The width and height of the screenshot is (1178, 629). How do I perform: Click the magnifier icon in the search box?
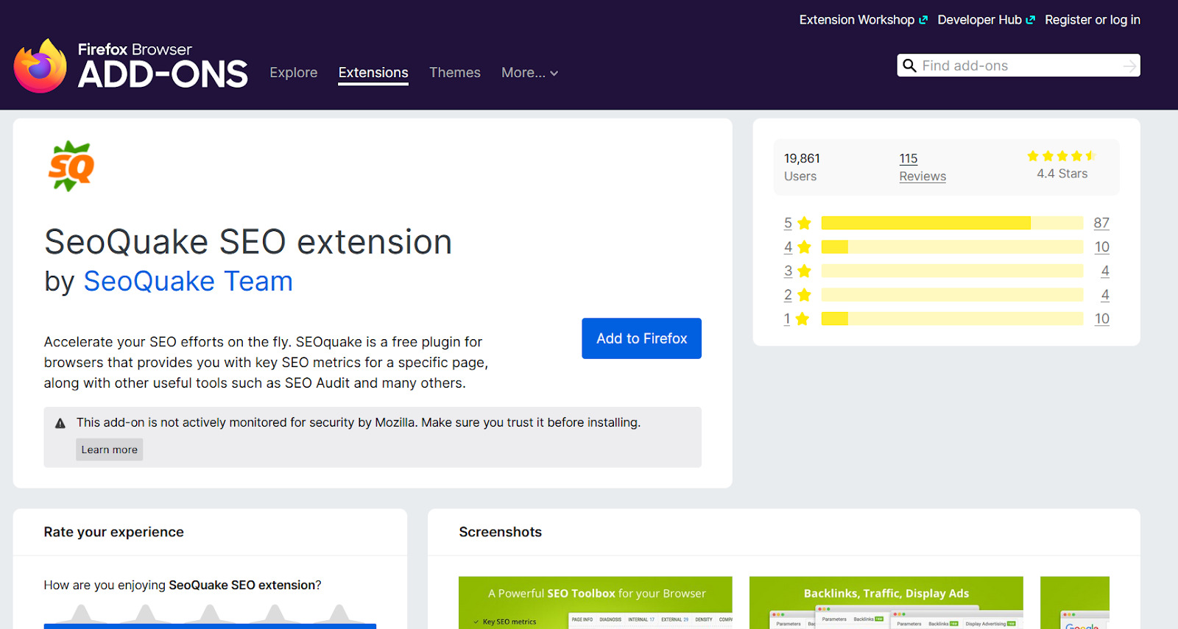click(x=909, y=65)
